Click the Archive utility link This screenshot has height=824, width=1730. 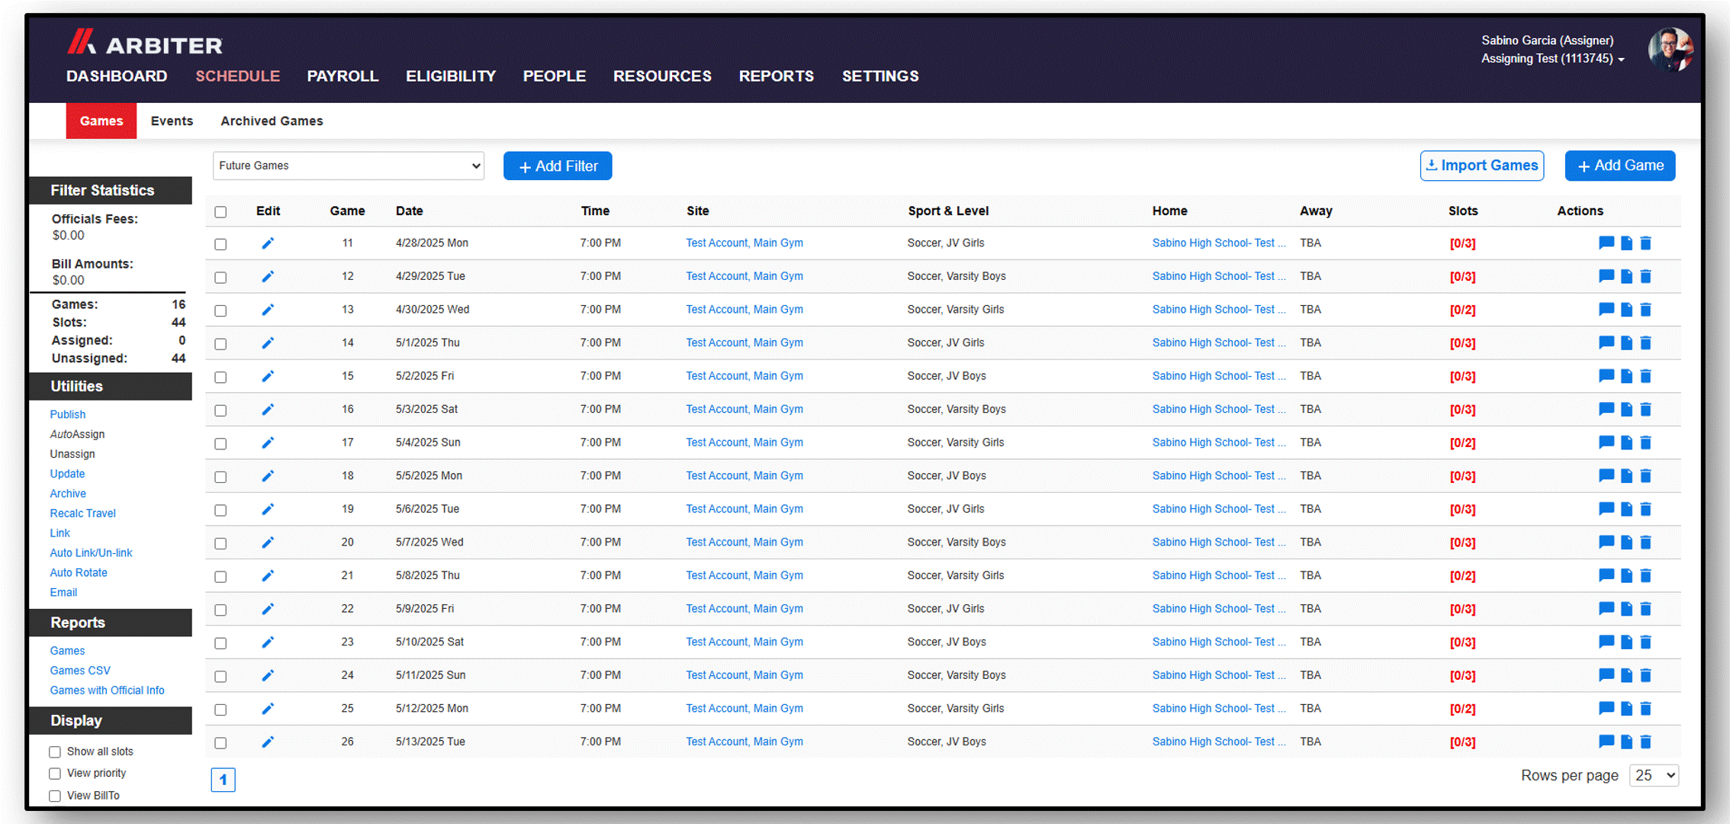click(68, 494)
